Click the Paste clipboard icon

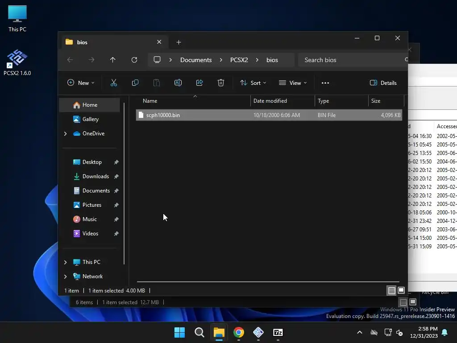click(x=157, y=83)
